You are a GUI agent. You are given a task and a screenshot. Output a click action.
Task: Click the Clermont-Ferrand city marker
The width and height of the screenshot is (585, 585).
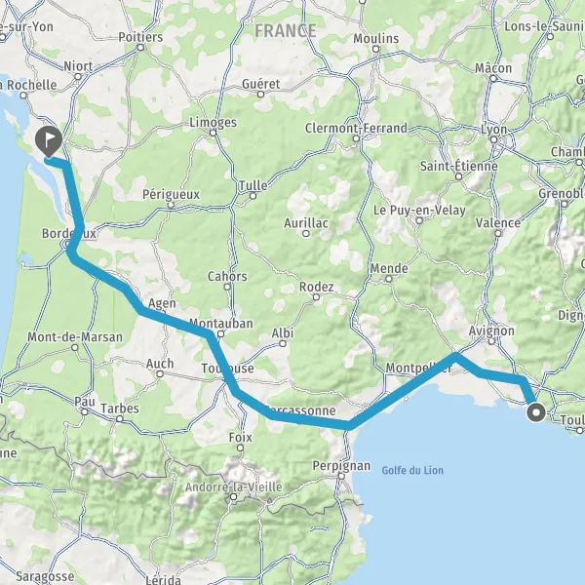coord(356,138)
